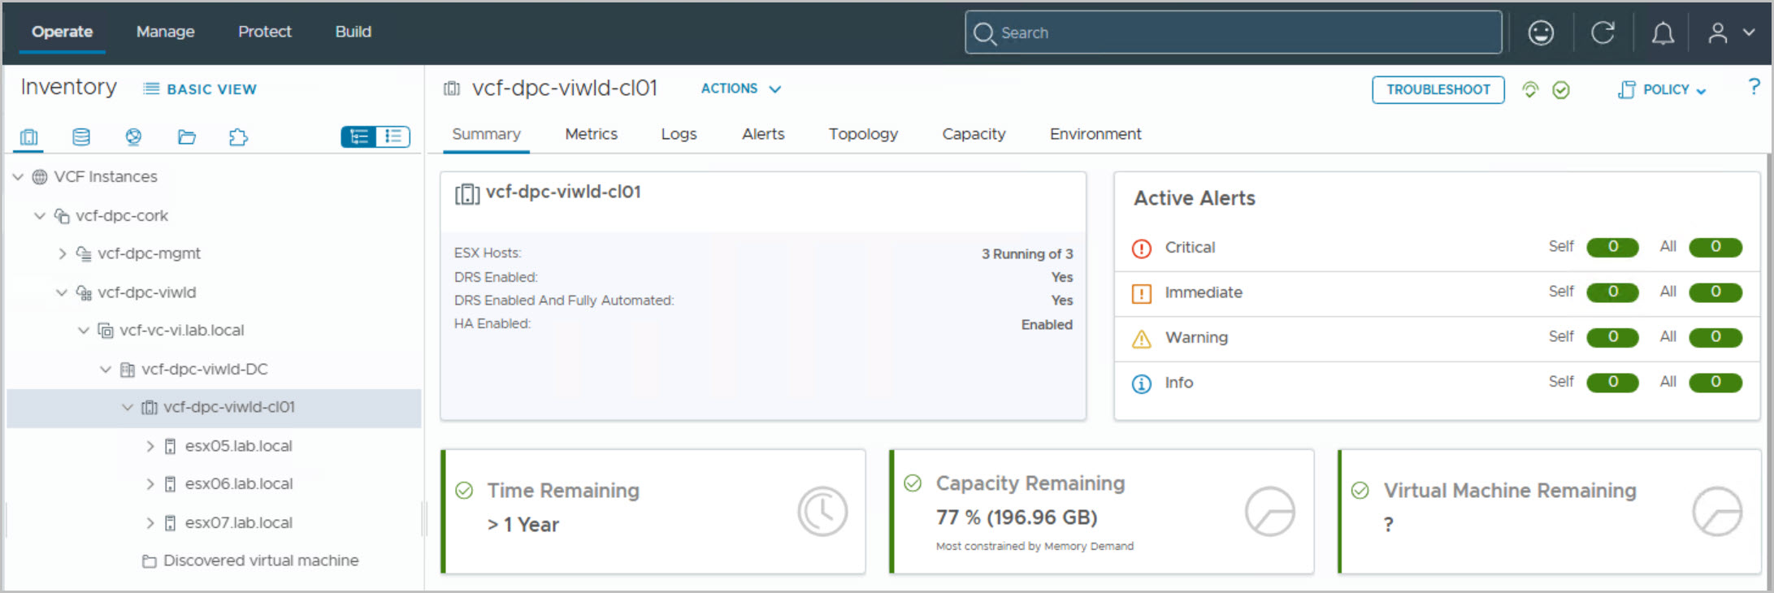Switch to the Topology tab
The image size is (1774, 593).
[863, 134]
